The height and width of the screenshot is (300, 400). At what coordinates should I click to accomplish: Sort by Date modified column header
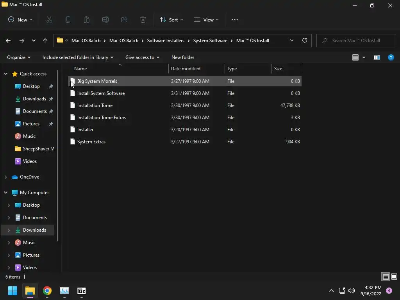(196, 69)
